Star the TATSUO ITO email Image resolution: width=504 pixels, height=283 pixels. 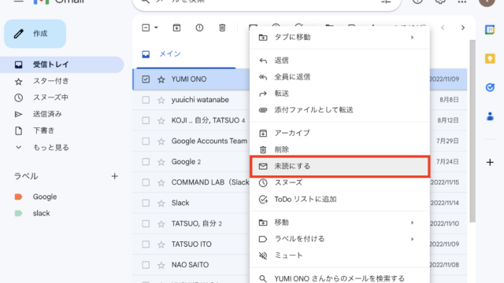coord(161,244)
